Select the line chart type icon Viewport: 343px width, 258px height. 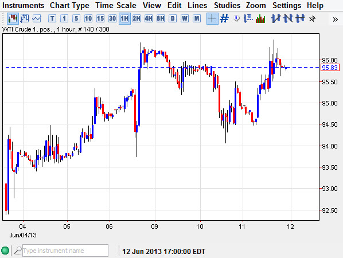[37, 18]
